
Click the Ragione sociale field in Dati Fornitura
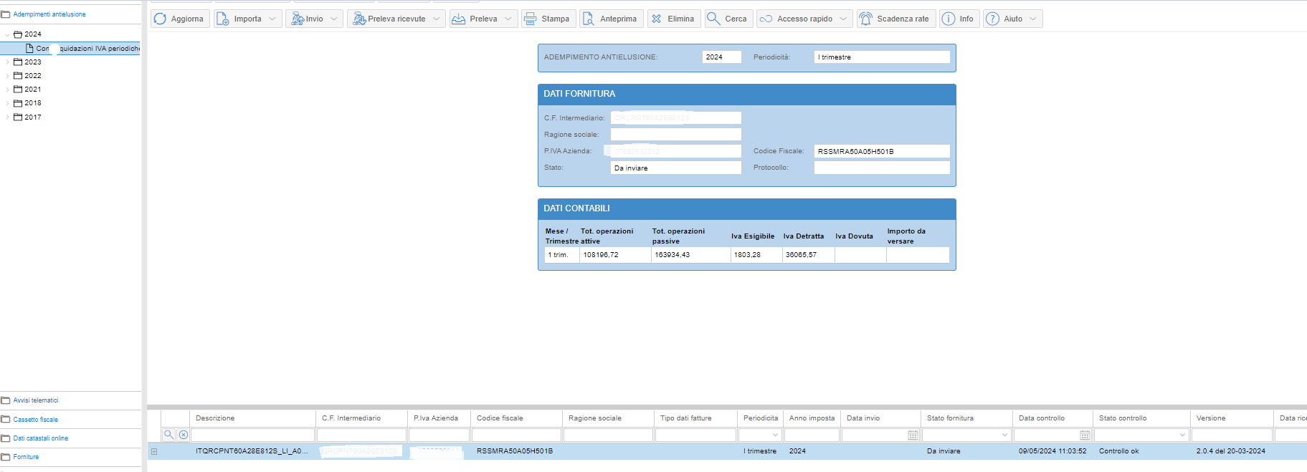[x=675, y=135]
